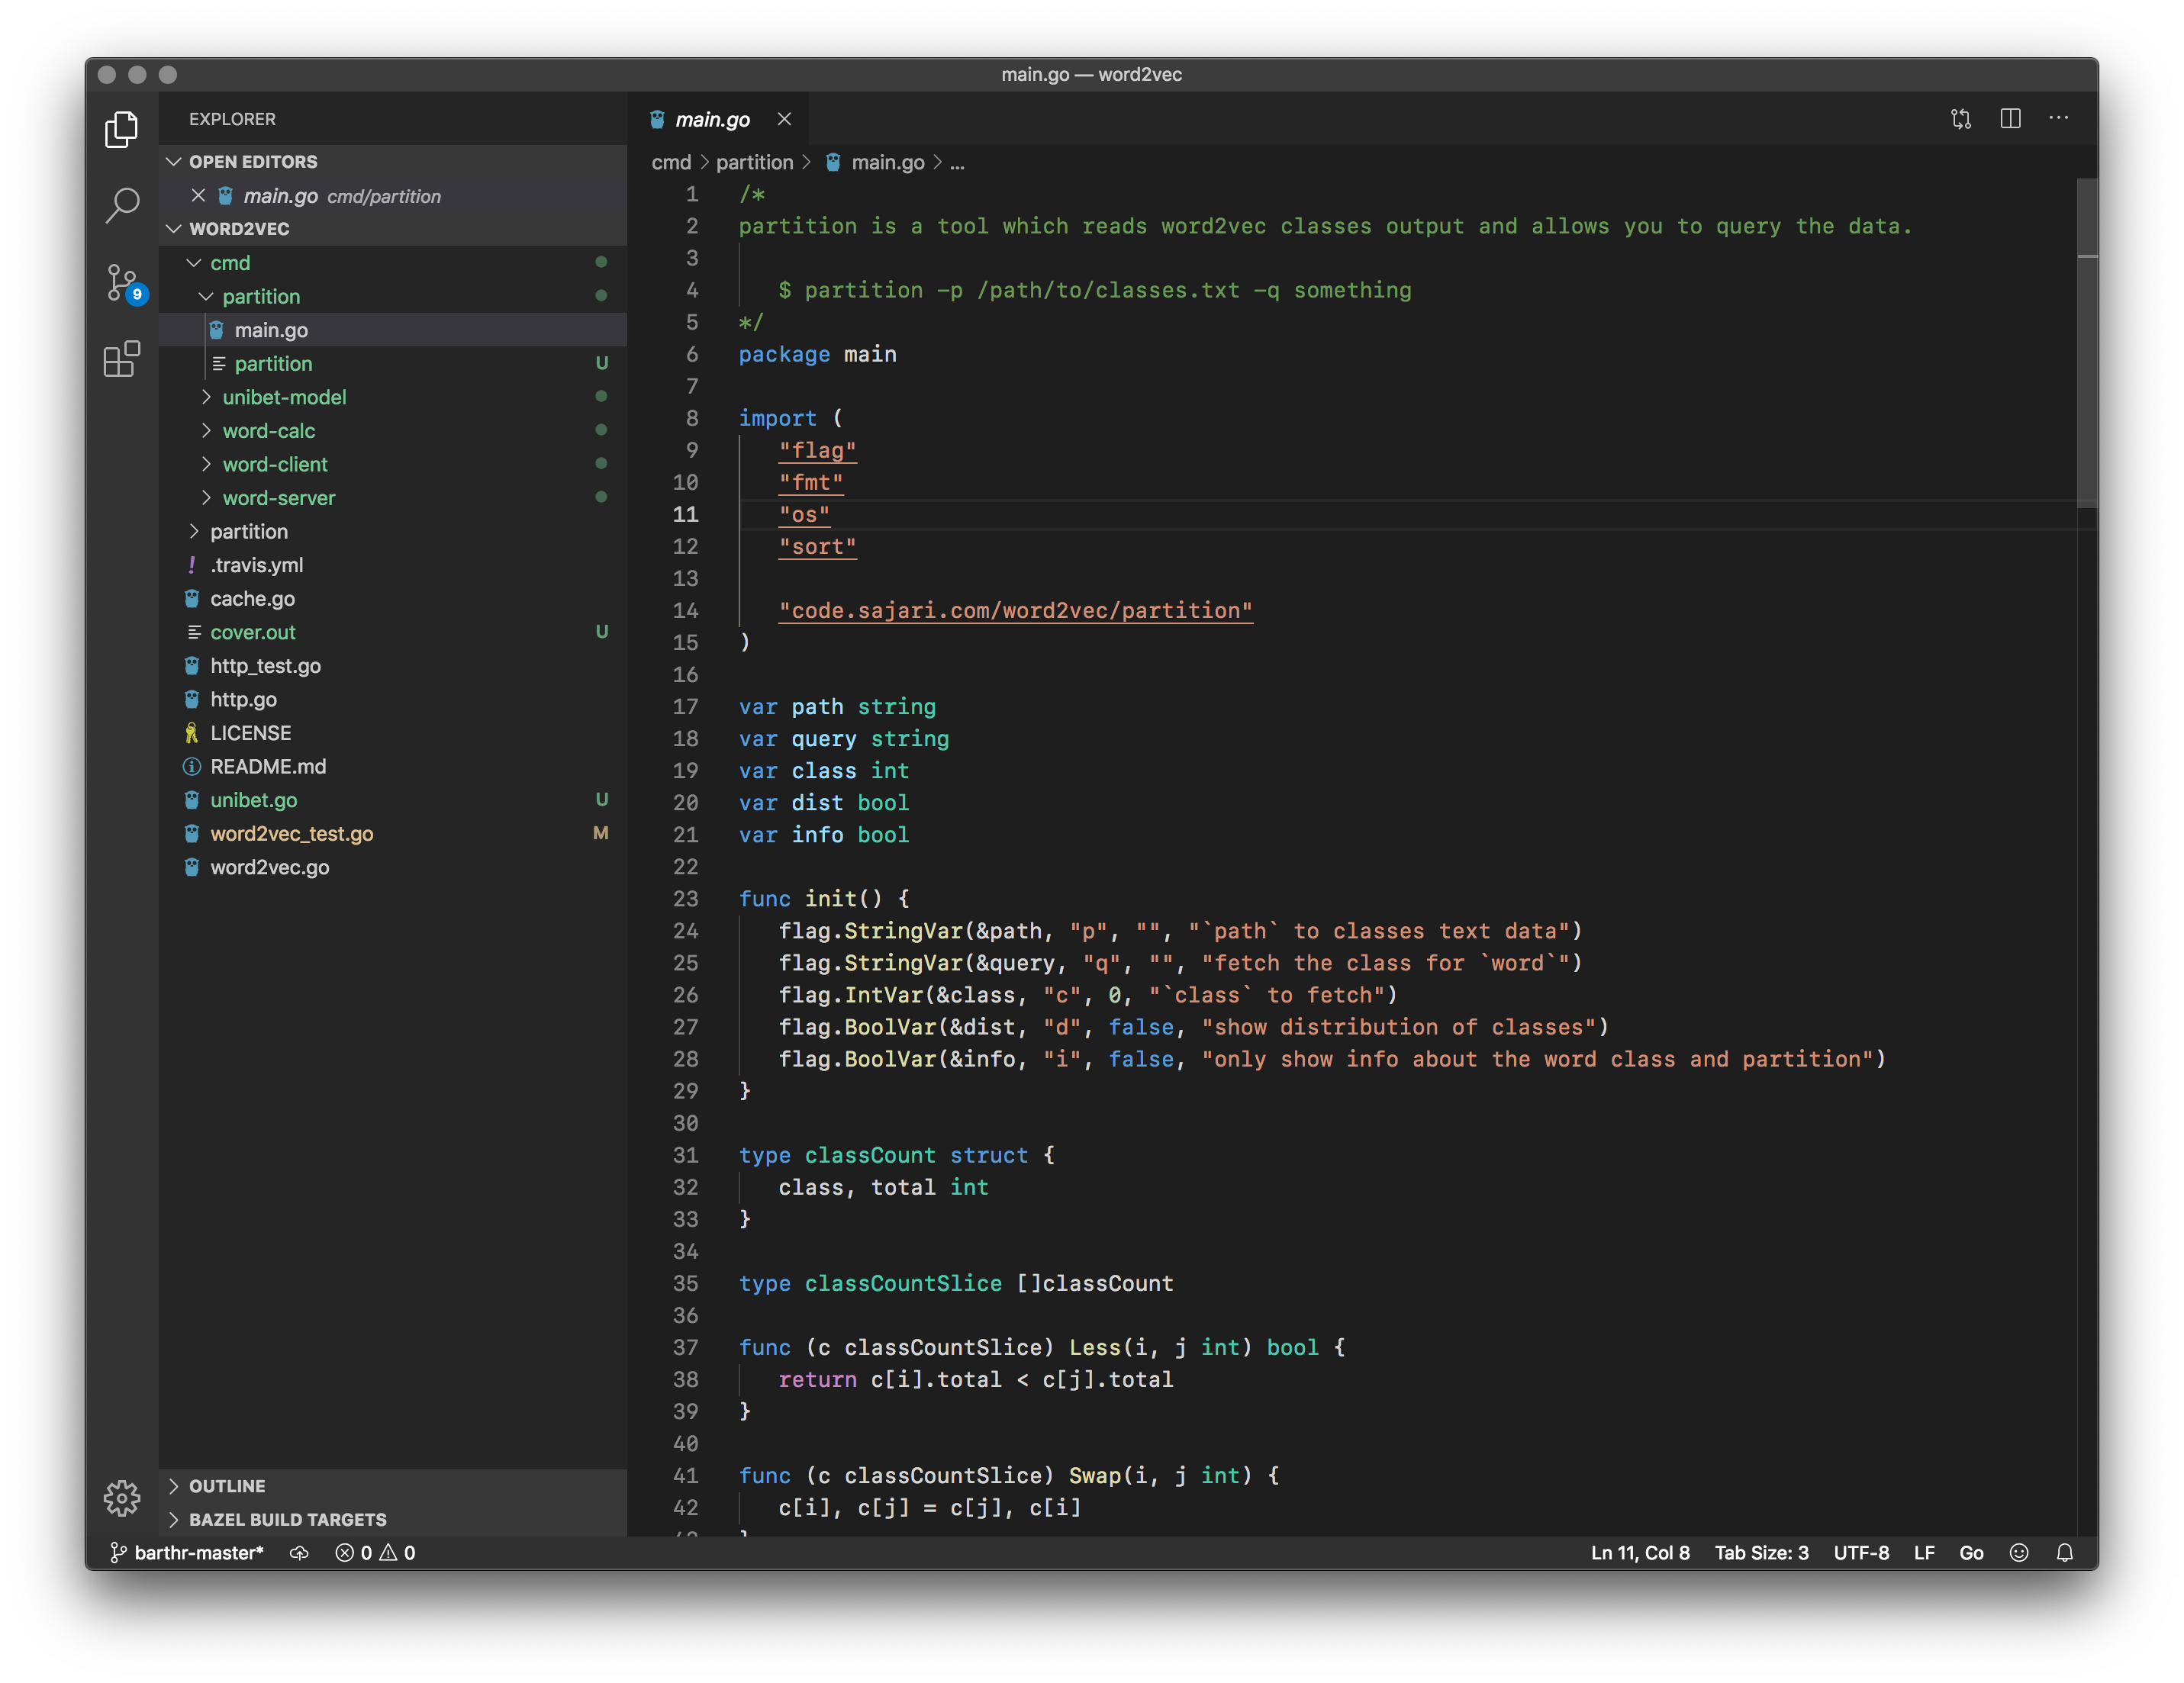Open http_test.go file
This screenshot has width=2184, height=1683.
point(393,665)
